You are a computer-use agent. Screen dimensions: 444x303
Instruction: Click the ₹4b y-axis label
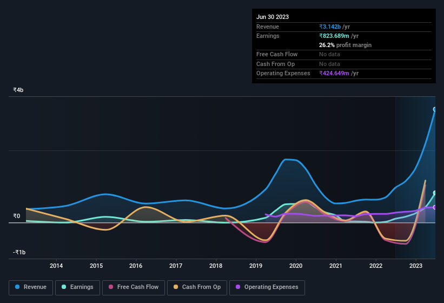[x=18, y=90]
